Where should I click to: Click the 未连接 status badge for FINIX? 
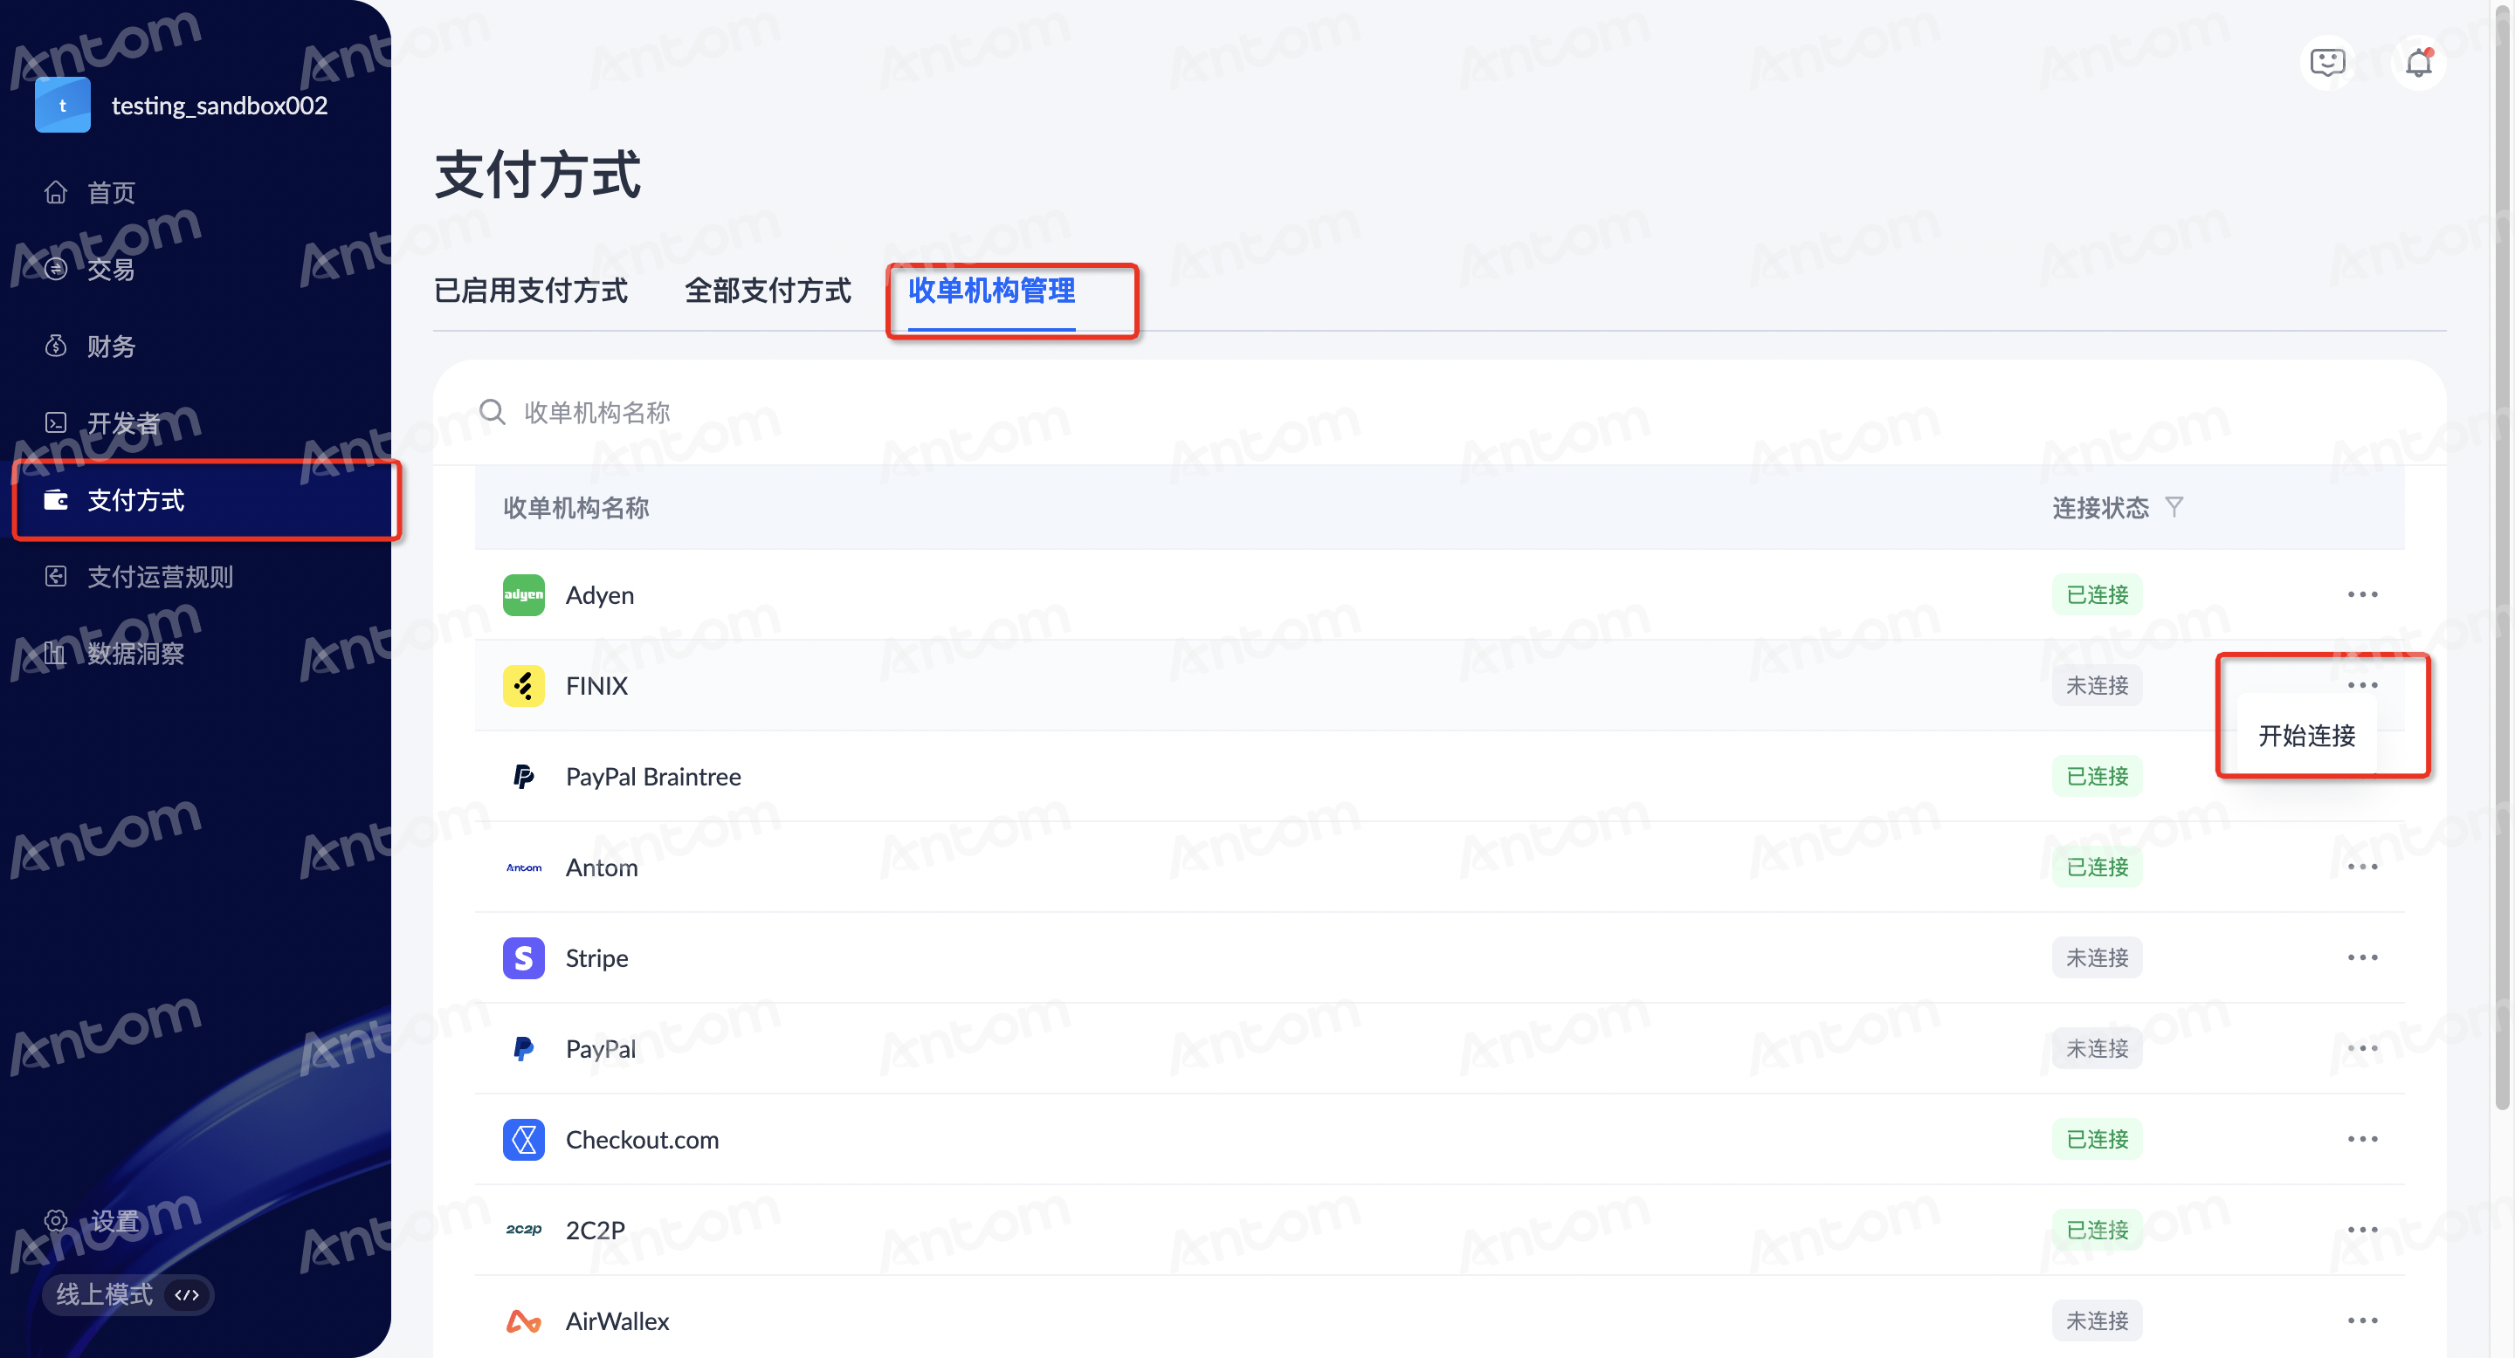2097,686
